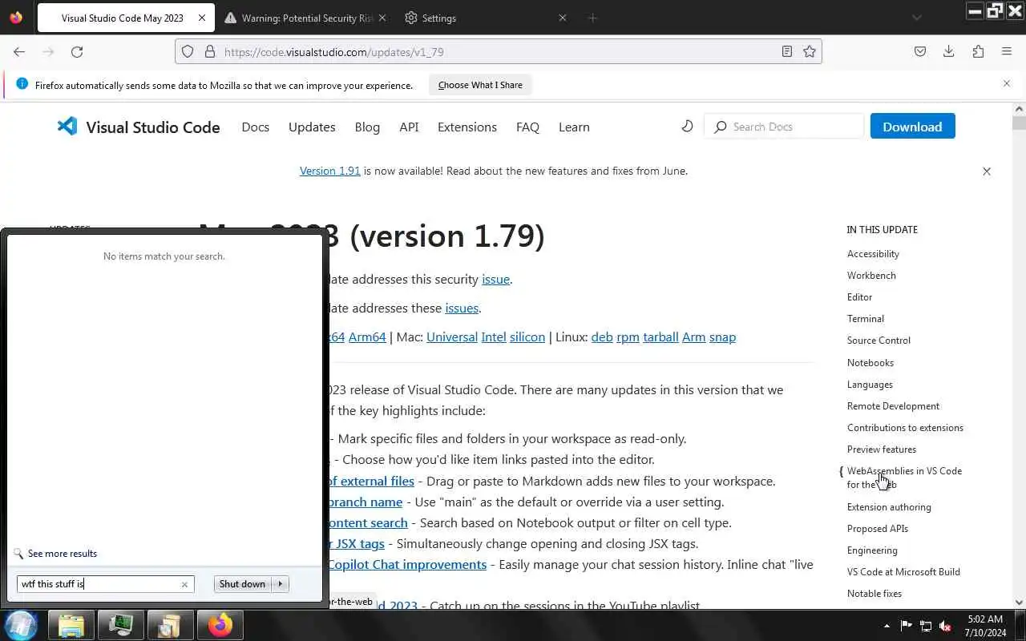This screenshot has height=641, width=1026.
Task: Click the Firefox taskbar icon
Action: 220,625
